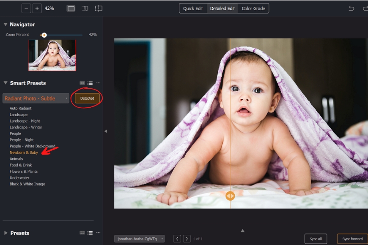Select the Food & Drink preset

tap(21, 165)
